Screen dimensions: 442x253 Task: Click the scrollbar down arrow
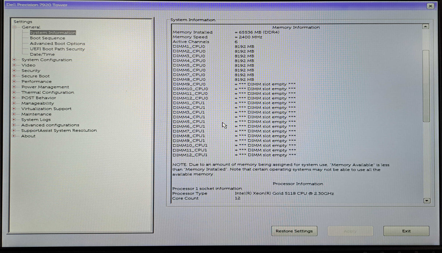click(426, 200)
